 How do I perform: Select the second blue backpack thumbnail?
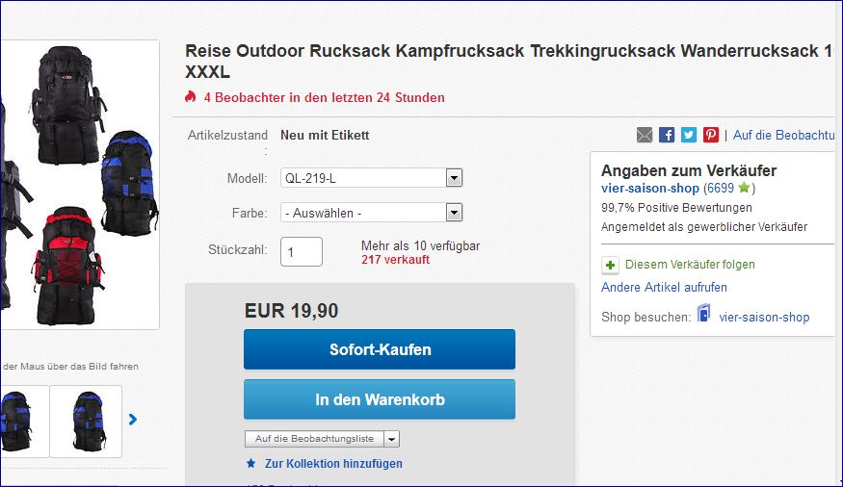[86, 422]
